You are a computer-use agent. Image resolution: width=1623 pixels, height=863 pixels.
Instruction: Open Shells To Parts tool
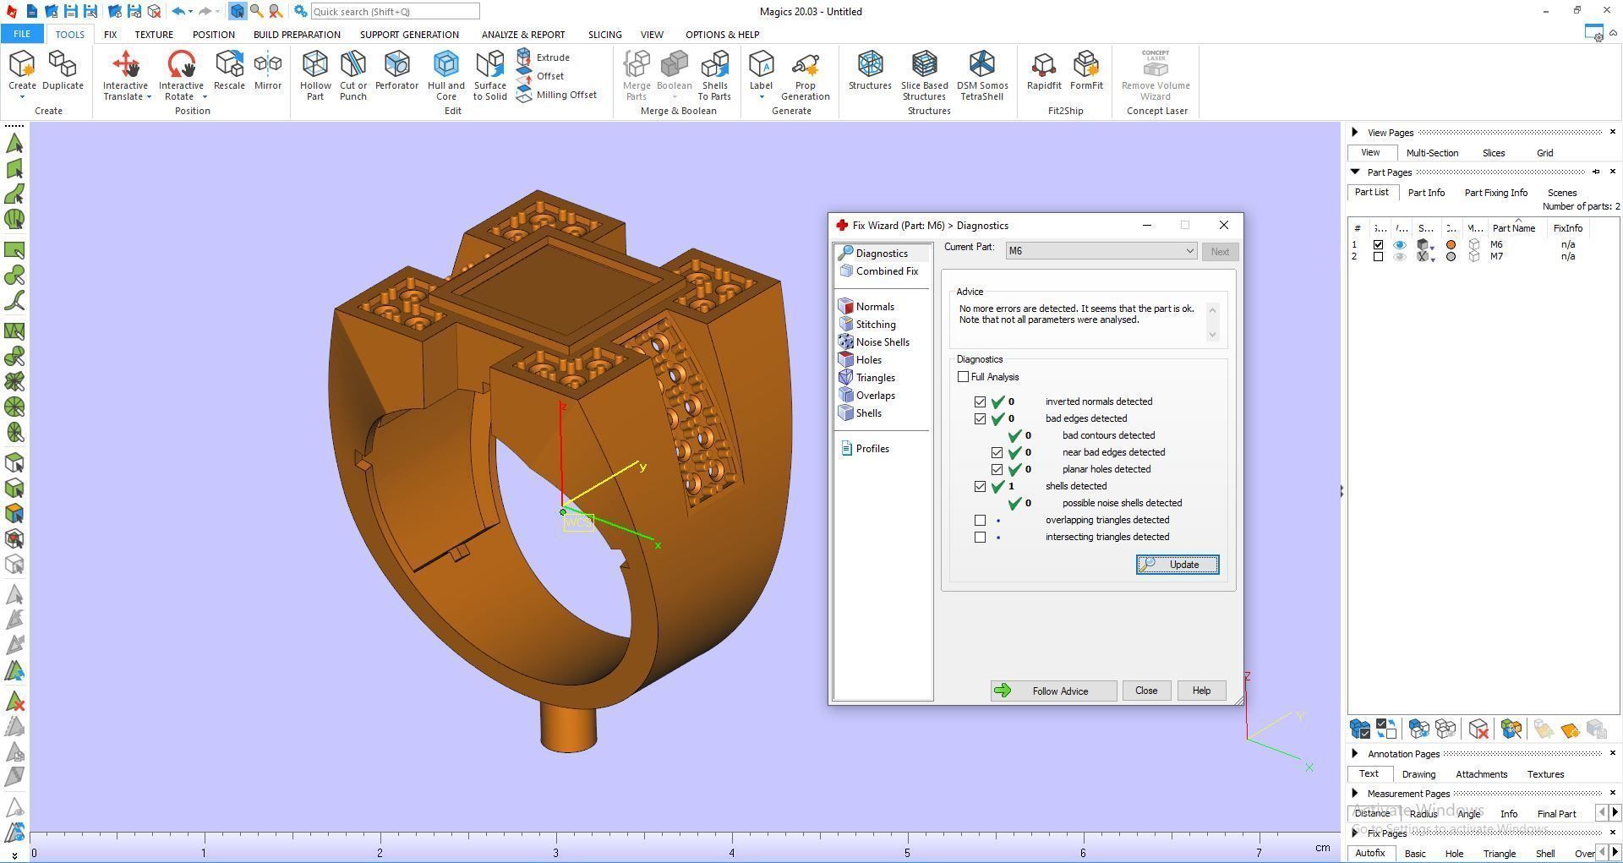point(714,75)
